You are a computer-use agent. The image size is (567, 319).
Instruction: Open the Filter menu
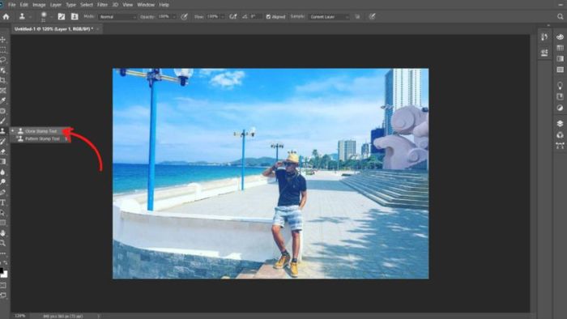point(102,5)
